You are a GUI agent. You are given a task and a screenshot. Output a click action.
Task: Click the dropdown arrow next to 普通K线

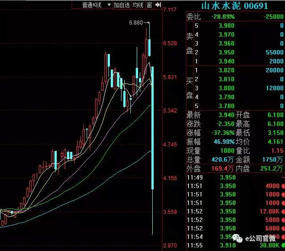(109, 5)
